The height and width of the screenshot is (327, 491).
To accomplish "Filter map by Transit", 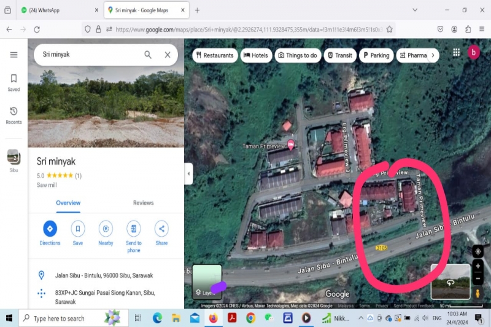I will pyautogui.click(x=340, y=55).
